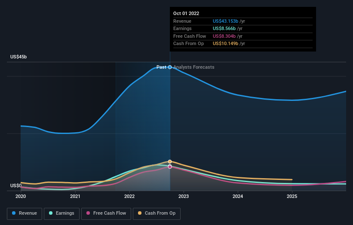
Task: Click the pink Free Cash Flow data point marker
Action: 170,167
